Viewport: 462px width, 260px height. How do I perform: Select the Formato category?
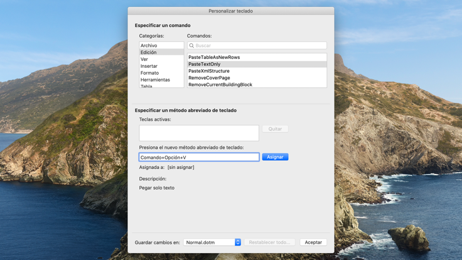point(161,73)
